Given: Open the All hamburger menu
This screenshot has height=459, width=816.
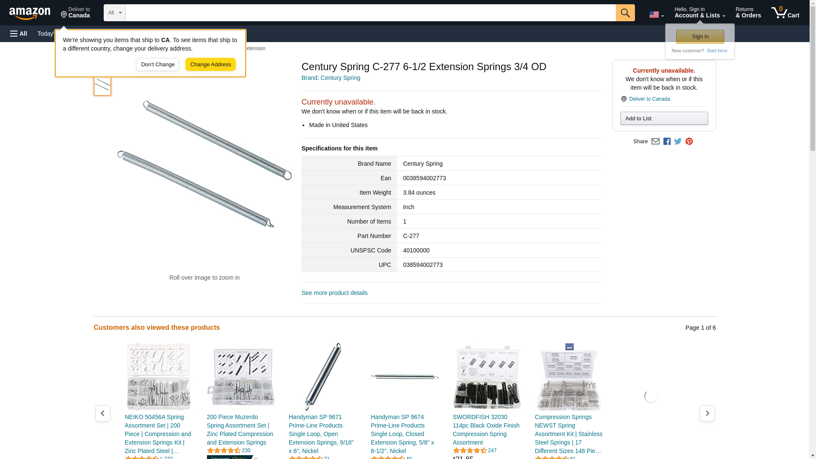Looking at the screenshot, I should (x=19, y=34).
